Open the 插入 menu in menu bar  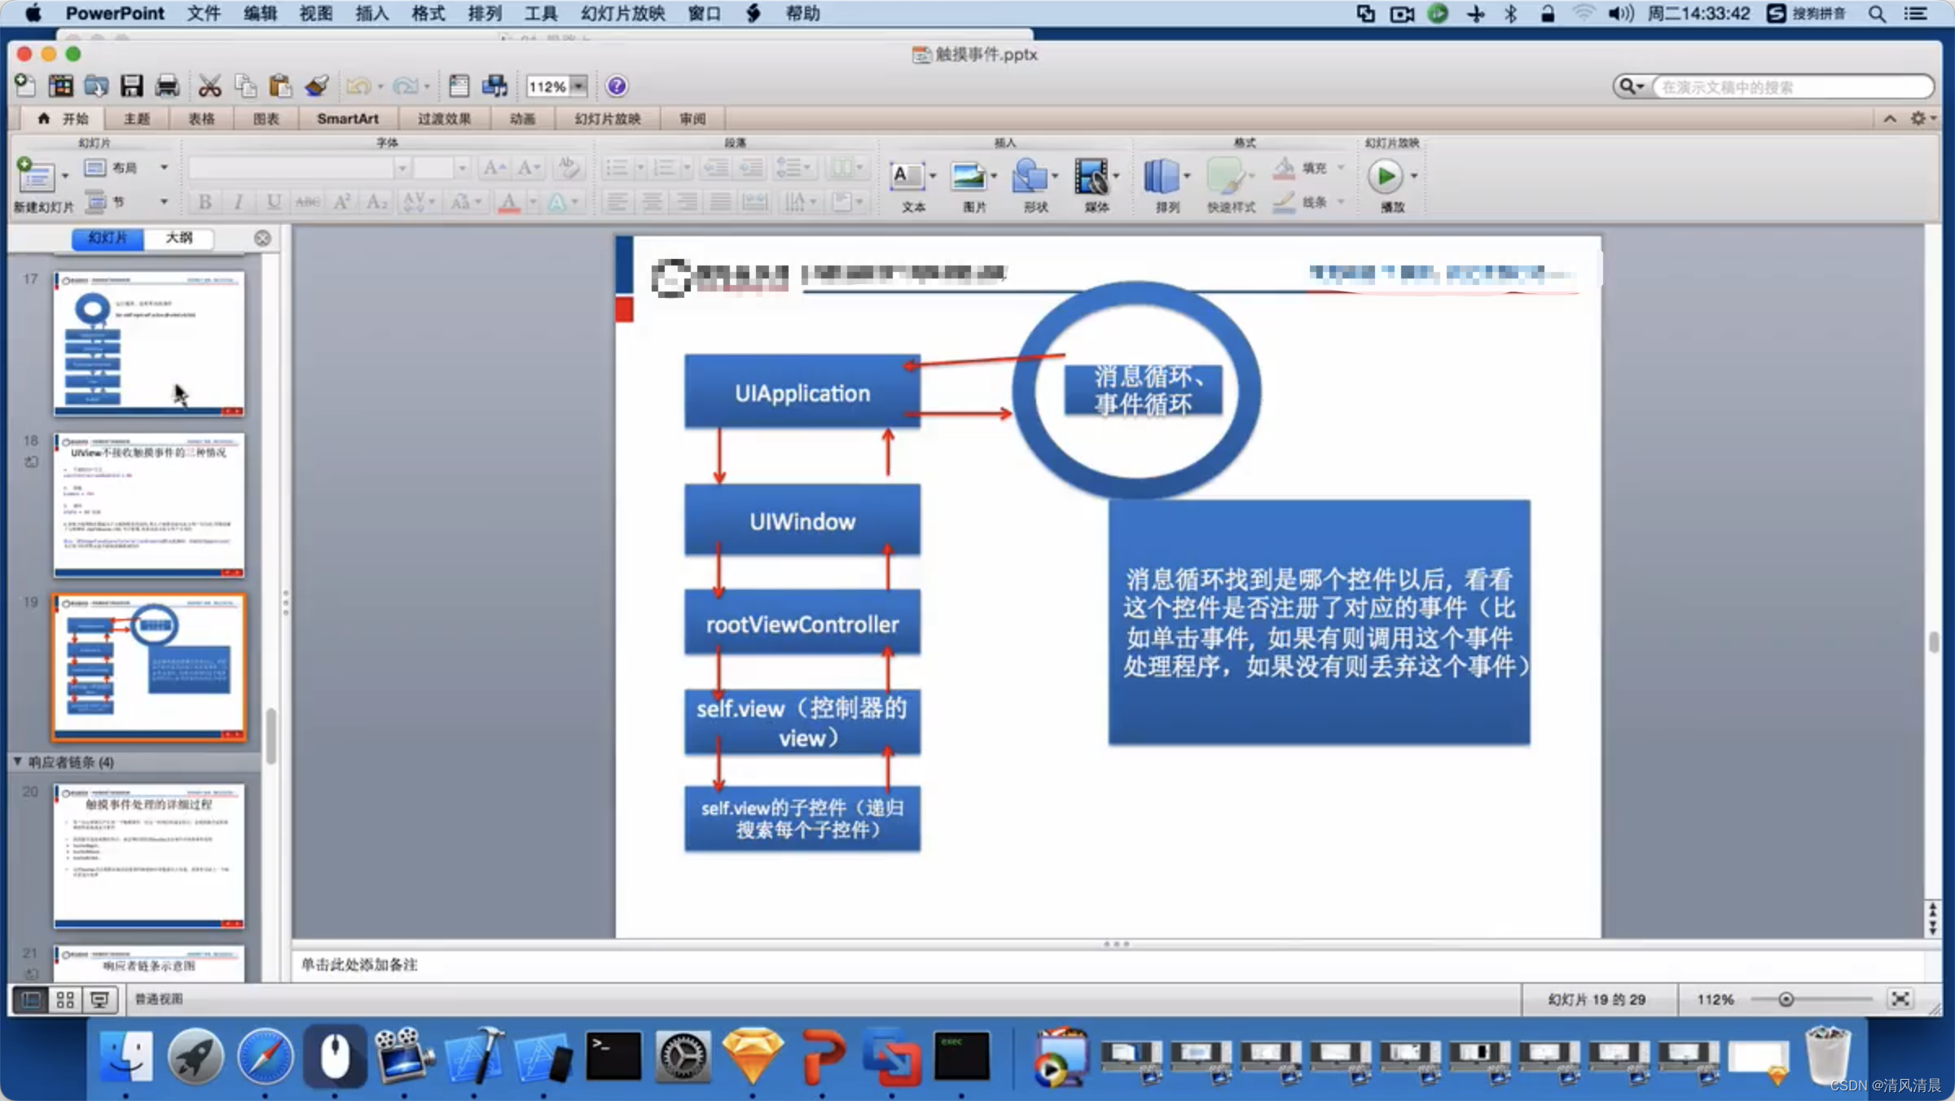371,13
